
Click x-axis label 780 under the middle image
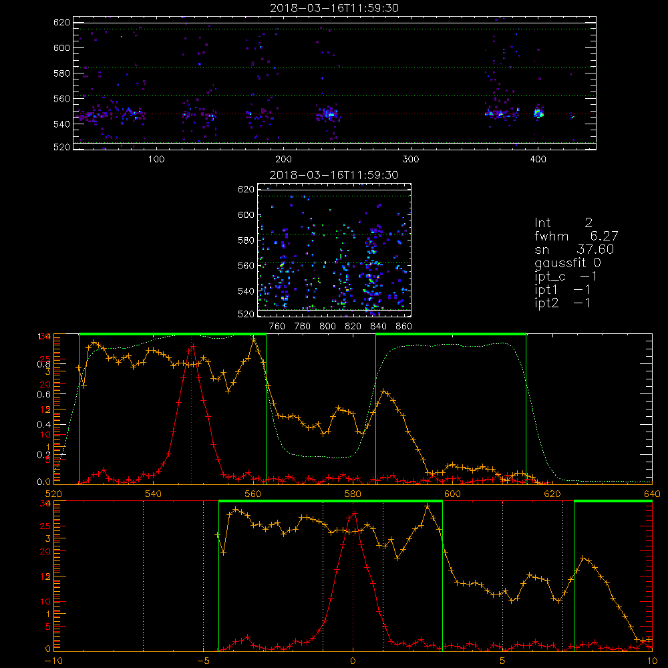[303, 327]
